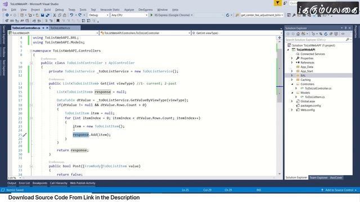The image size is (360, 202).
Task: Open the get_center_fee_adjustment find dropdown
Action: coord(282,15)
